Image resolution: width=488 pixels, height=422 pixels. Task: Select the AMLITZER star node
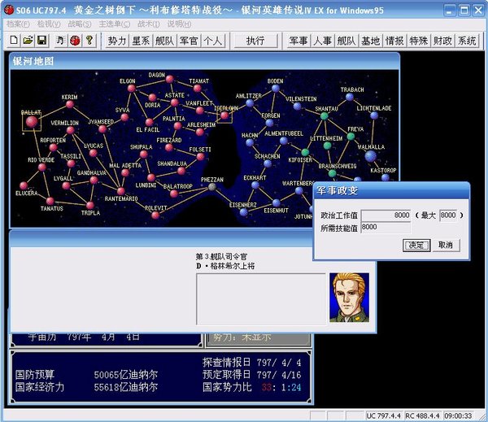tap(250, 103)
